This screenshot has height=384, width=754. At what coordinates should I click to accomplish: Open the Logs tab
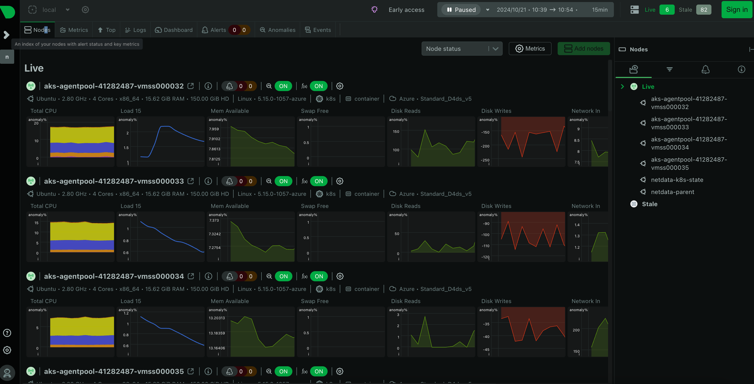(x=135, y=30)
